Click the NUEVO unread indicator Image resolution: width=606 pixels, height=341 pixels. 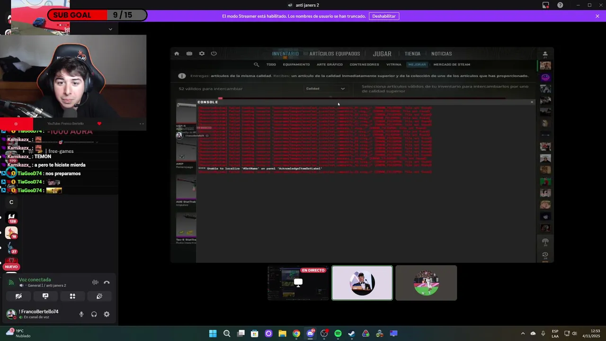point(11,267)
